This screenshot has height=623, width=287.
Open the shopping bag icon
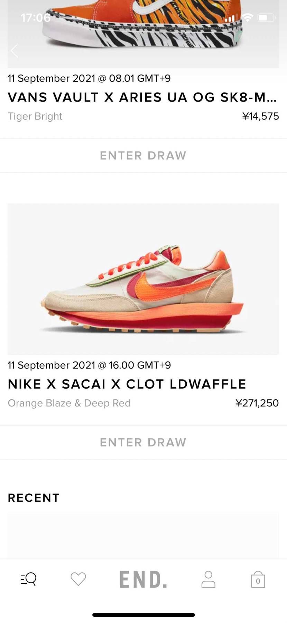tap(258, 579)
